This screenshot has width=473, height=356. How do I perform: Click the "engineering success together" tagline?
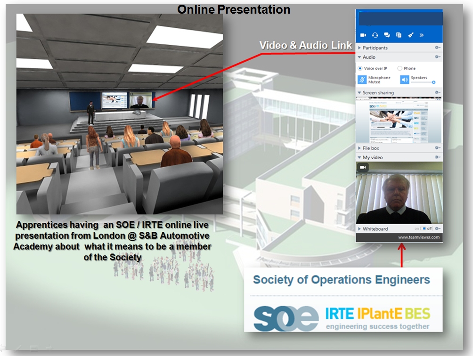click(x=377, y=326)
